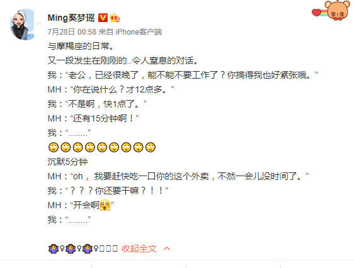354x268 pixels.
Task: Click the crown membership badge icon
Action: [x=115, y=18]
